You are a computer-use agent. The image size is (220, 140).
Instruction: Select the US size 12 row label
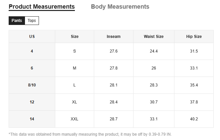pyautogui.click(x=32, y=102)
